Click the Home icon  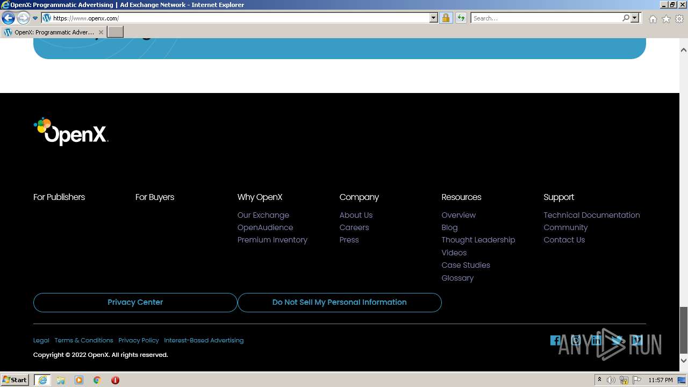click(x=653, y=19)
